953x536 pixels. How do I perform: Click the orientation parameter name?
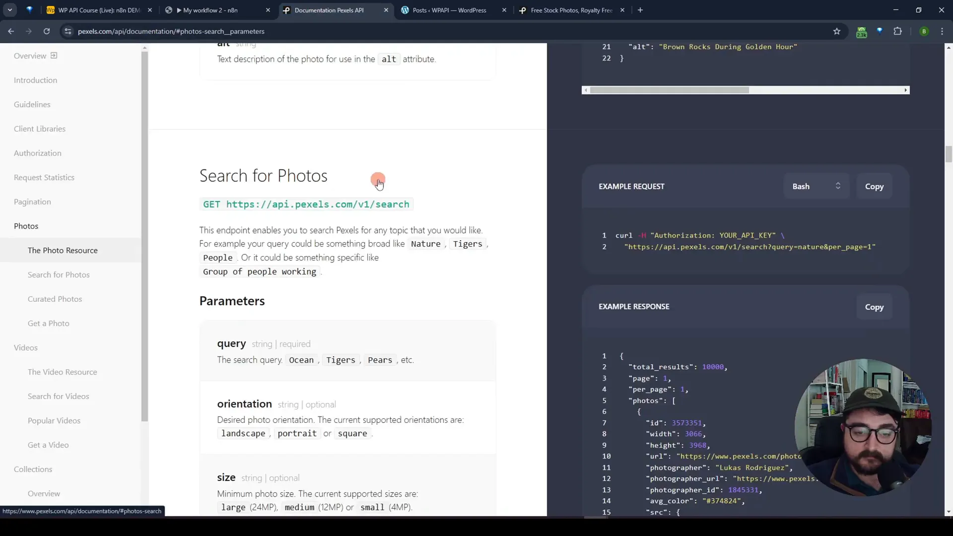click(x=244, y=404)
